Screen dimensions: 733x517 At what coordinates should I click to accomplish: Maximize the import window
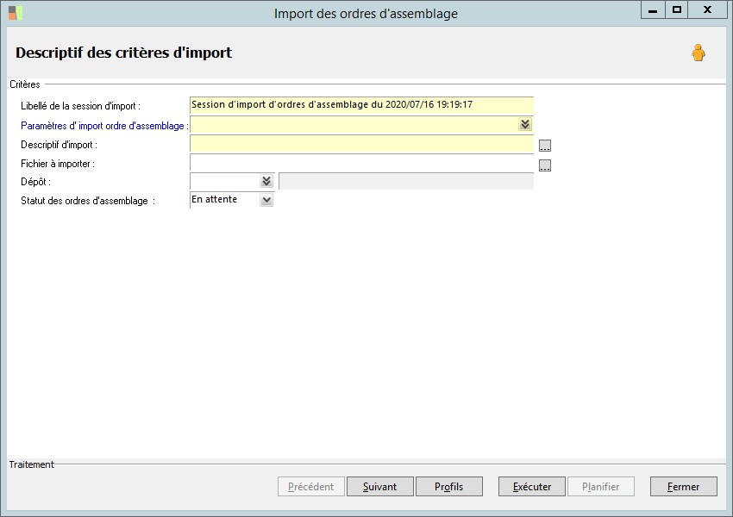click(x=676, y=9)
